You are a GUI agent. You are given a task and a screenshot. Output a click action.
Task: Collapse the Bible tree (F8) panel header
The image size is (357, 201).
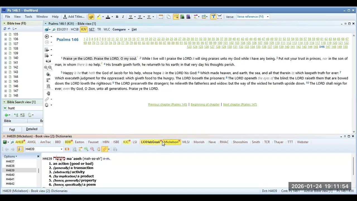coord(4,23)
